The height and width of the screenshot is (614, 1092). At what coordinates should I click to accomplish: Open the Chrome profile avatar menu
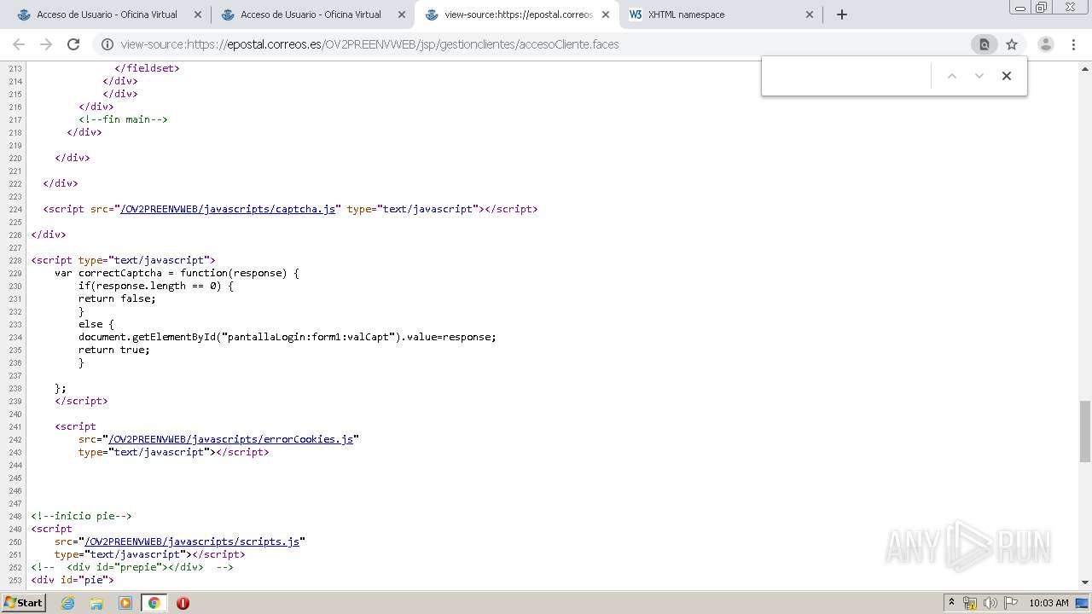click(x=1046, y=44)
